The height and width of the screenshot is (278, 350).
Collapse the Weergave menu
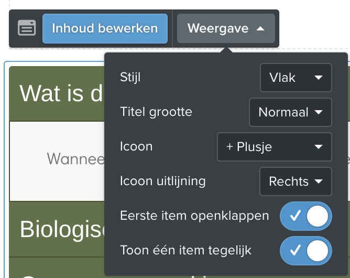tap(226, 28)
